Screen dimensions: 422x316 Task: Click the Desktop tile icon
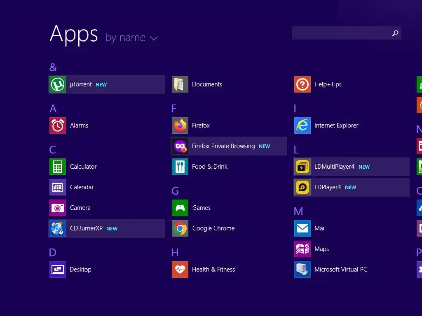[x=58, y=270]
